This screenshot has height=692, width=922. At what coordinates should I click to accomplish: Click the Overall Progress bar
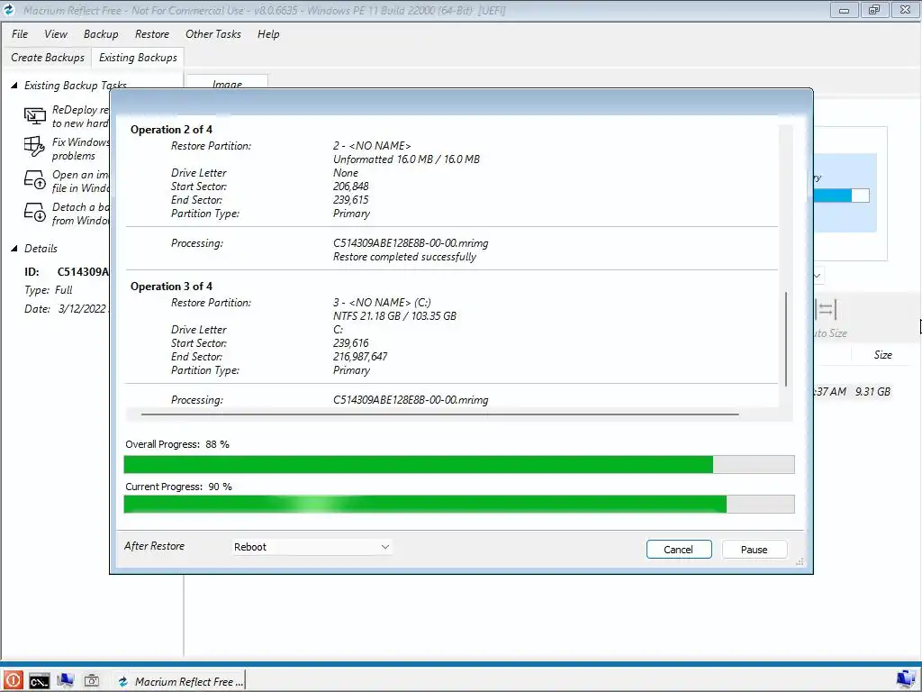(459, 464)
